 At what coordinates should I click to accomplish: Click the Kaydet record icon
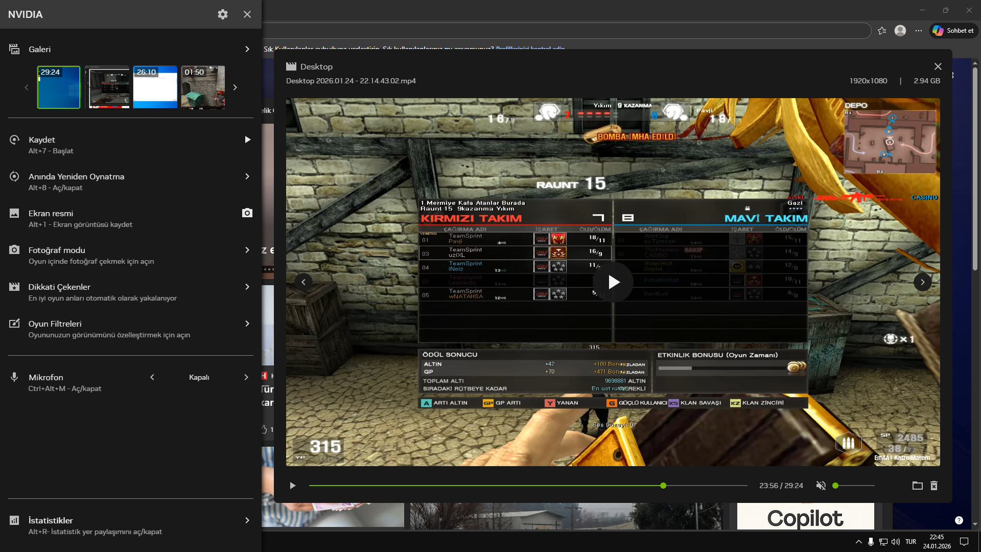point(14,140)
